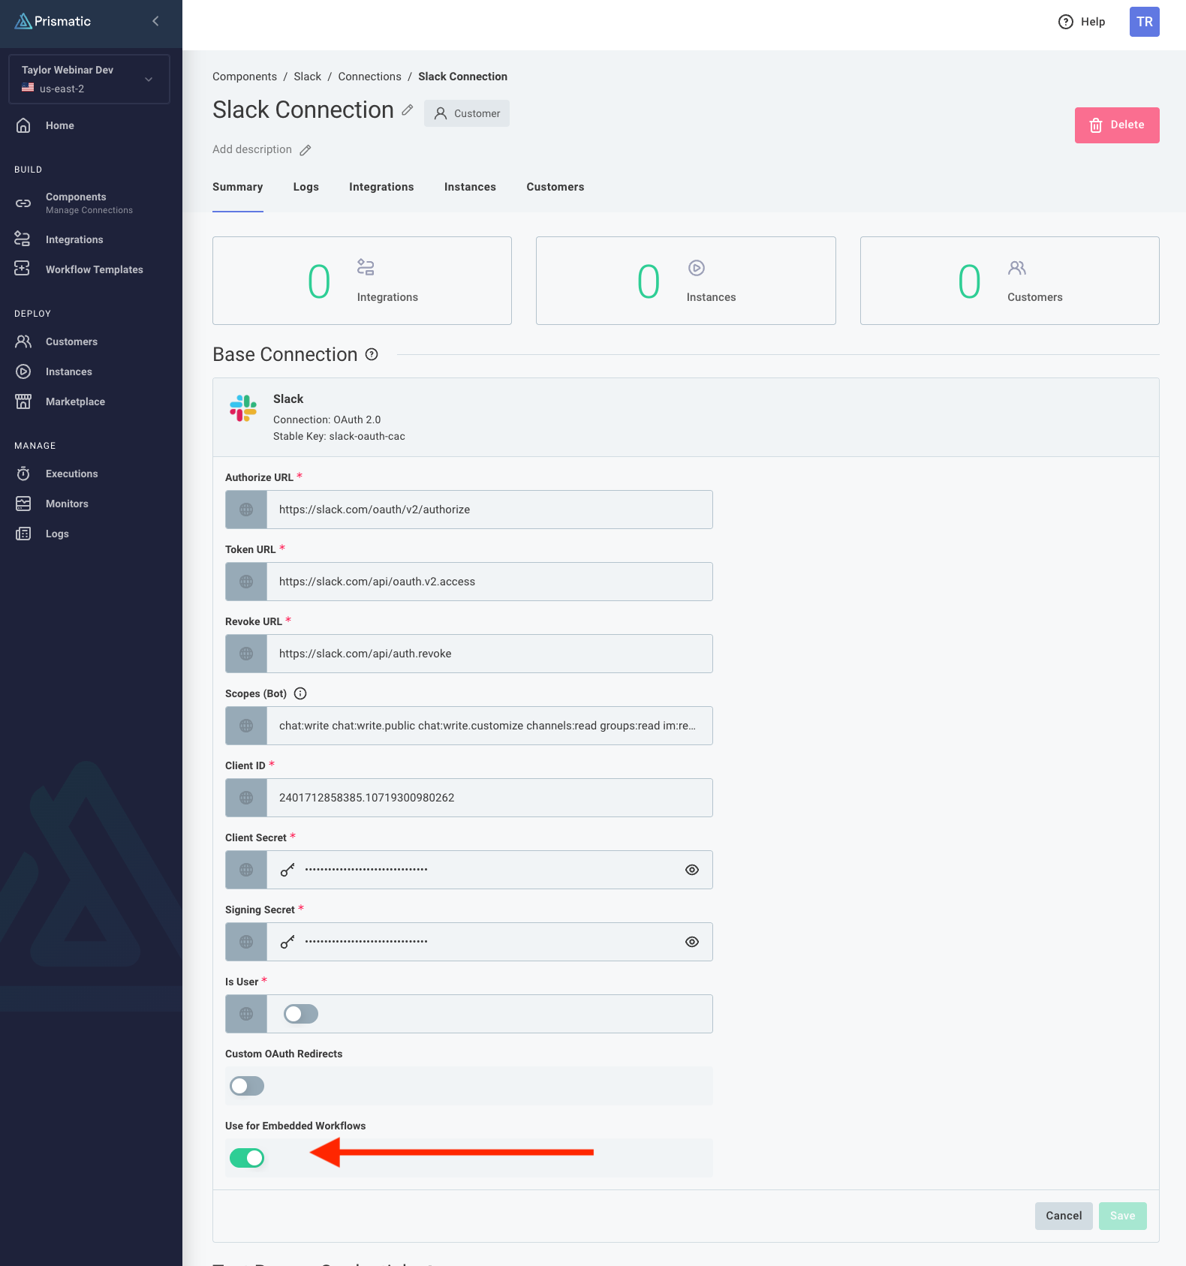Click the globe icon beside Signing Secret
The width and height of the screenshot is (1186, 1266).
(x=246, y=942)
